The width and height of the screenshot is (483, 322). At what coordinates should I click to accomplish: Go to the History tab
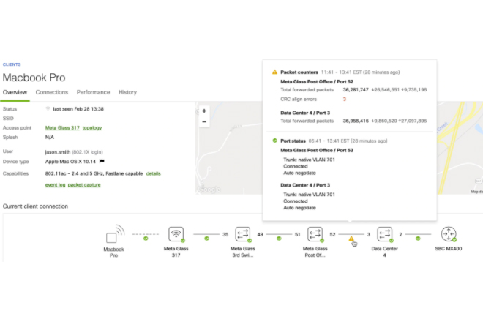127,92
